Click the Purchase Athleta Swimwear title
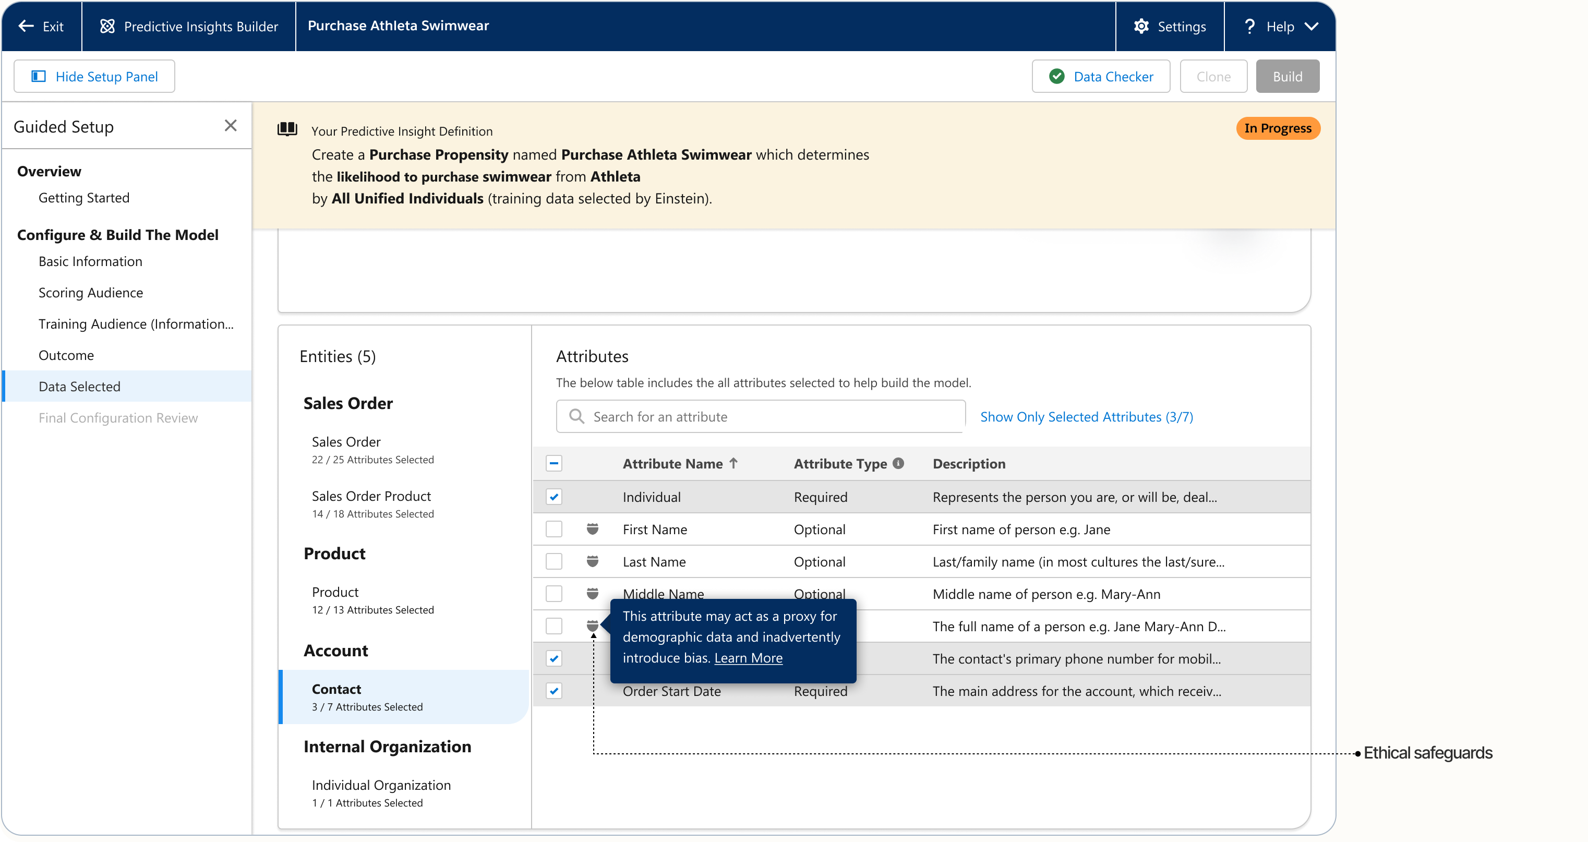The width and height of the screenshot is (1588, 842). [x=398, y=25]
